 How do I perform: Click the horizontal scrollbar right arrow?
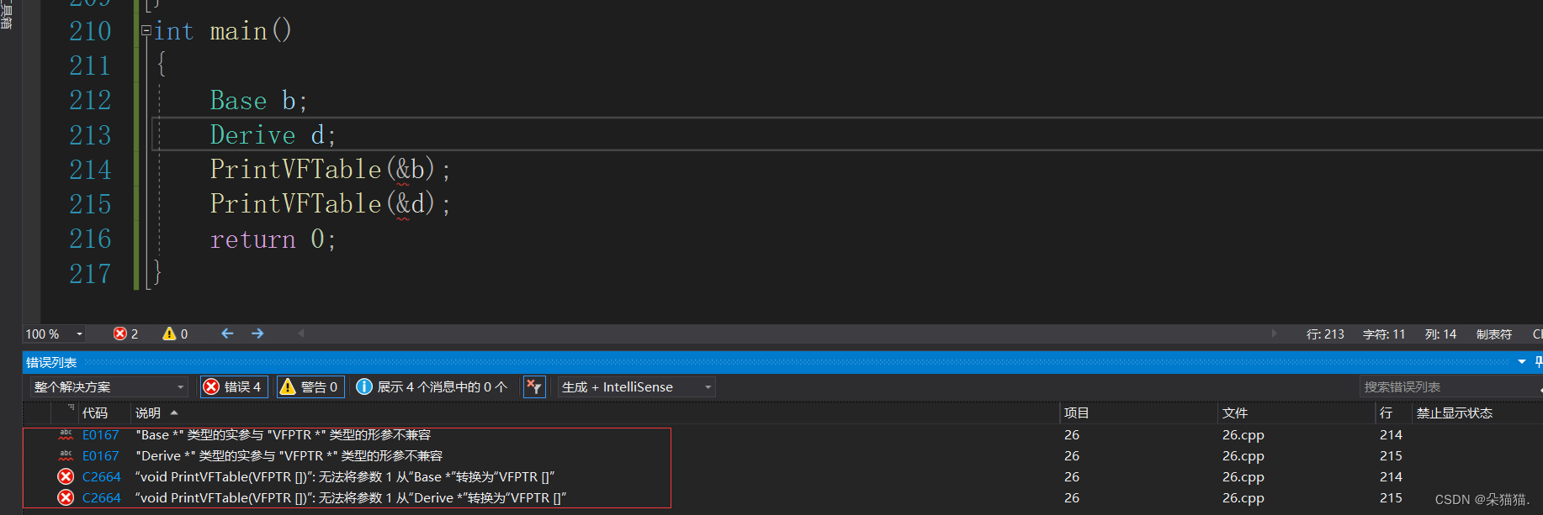tap(1274, 334)
